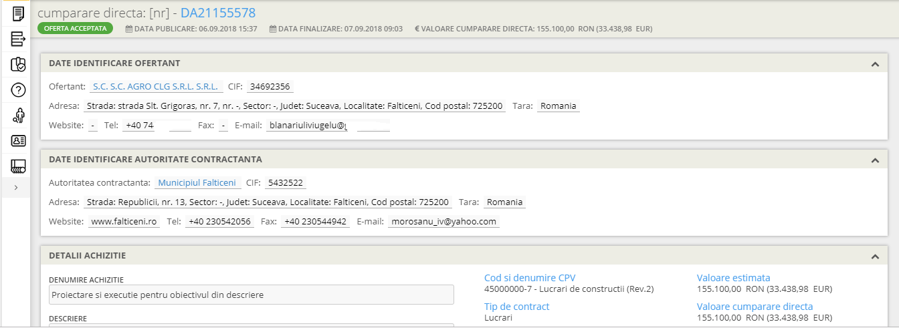Viewport: 899px width, 334px height.
Task: Select email morosanu_iv@yahoo.com
Action: pos(443,222)
